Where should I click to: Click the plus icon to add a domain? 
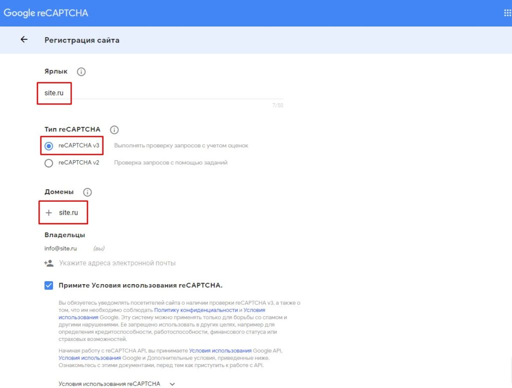pyautogui.click(x=48, y=213)
